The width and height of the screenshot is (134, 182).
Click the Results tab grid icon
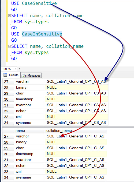[x=5, y=75]
